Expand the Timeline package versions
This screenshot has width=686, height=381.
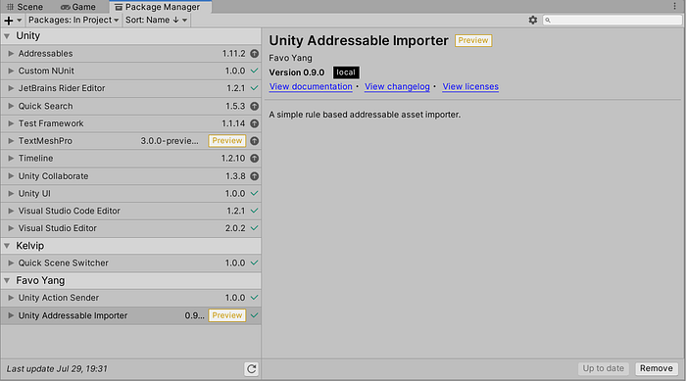11,159
